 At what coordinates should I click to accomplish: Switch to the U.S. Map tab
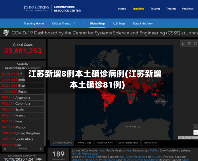click(119, 23)
